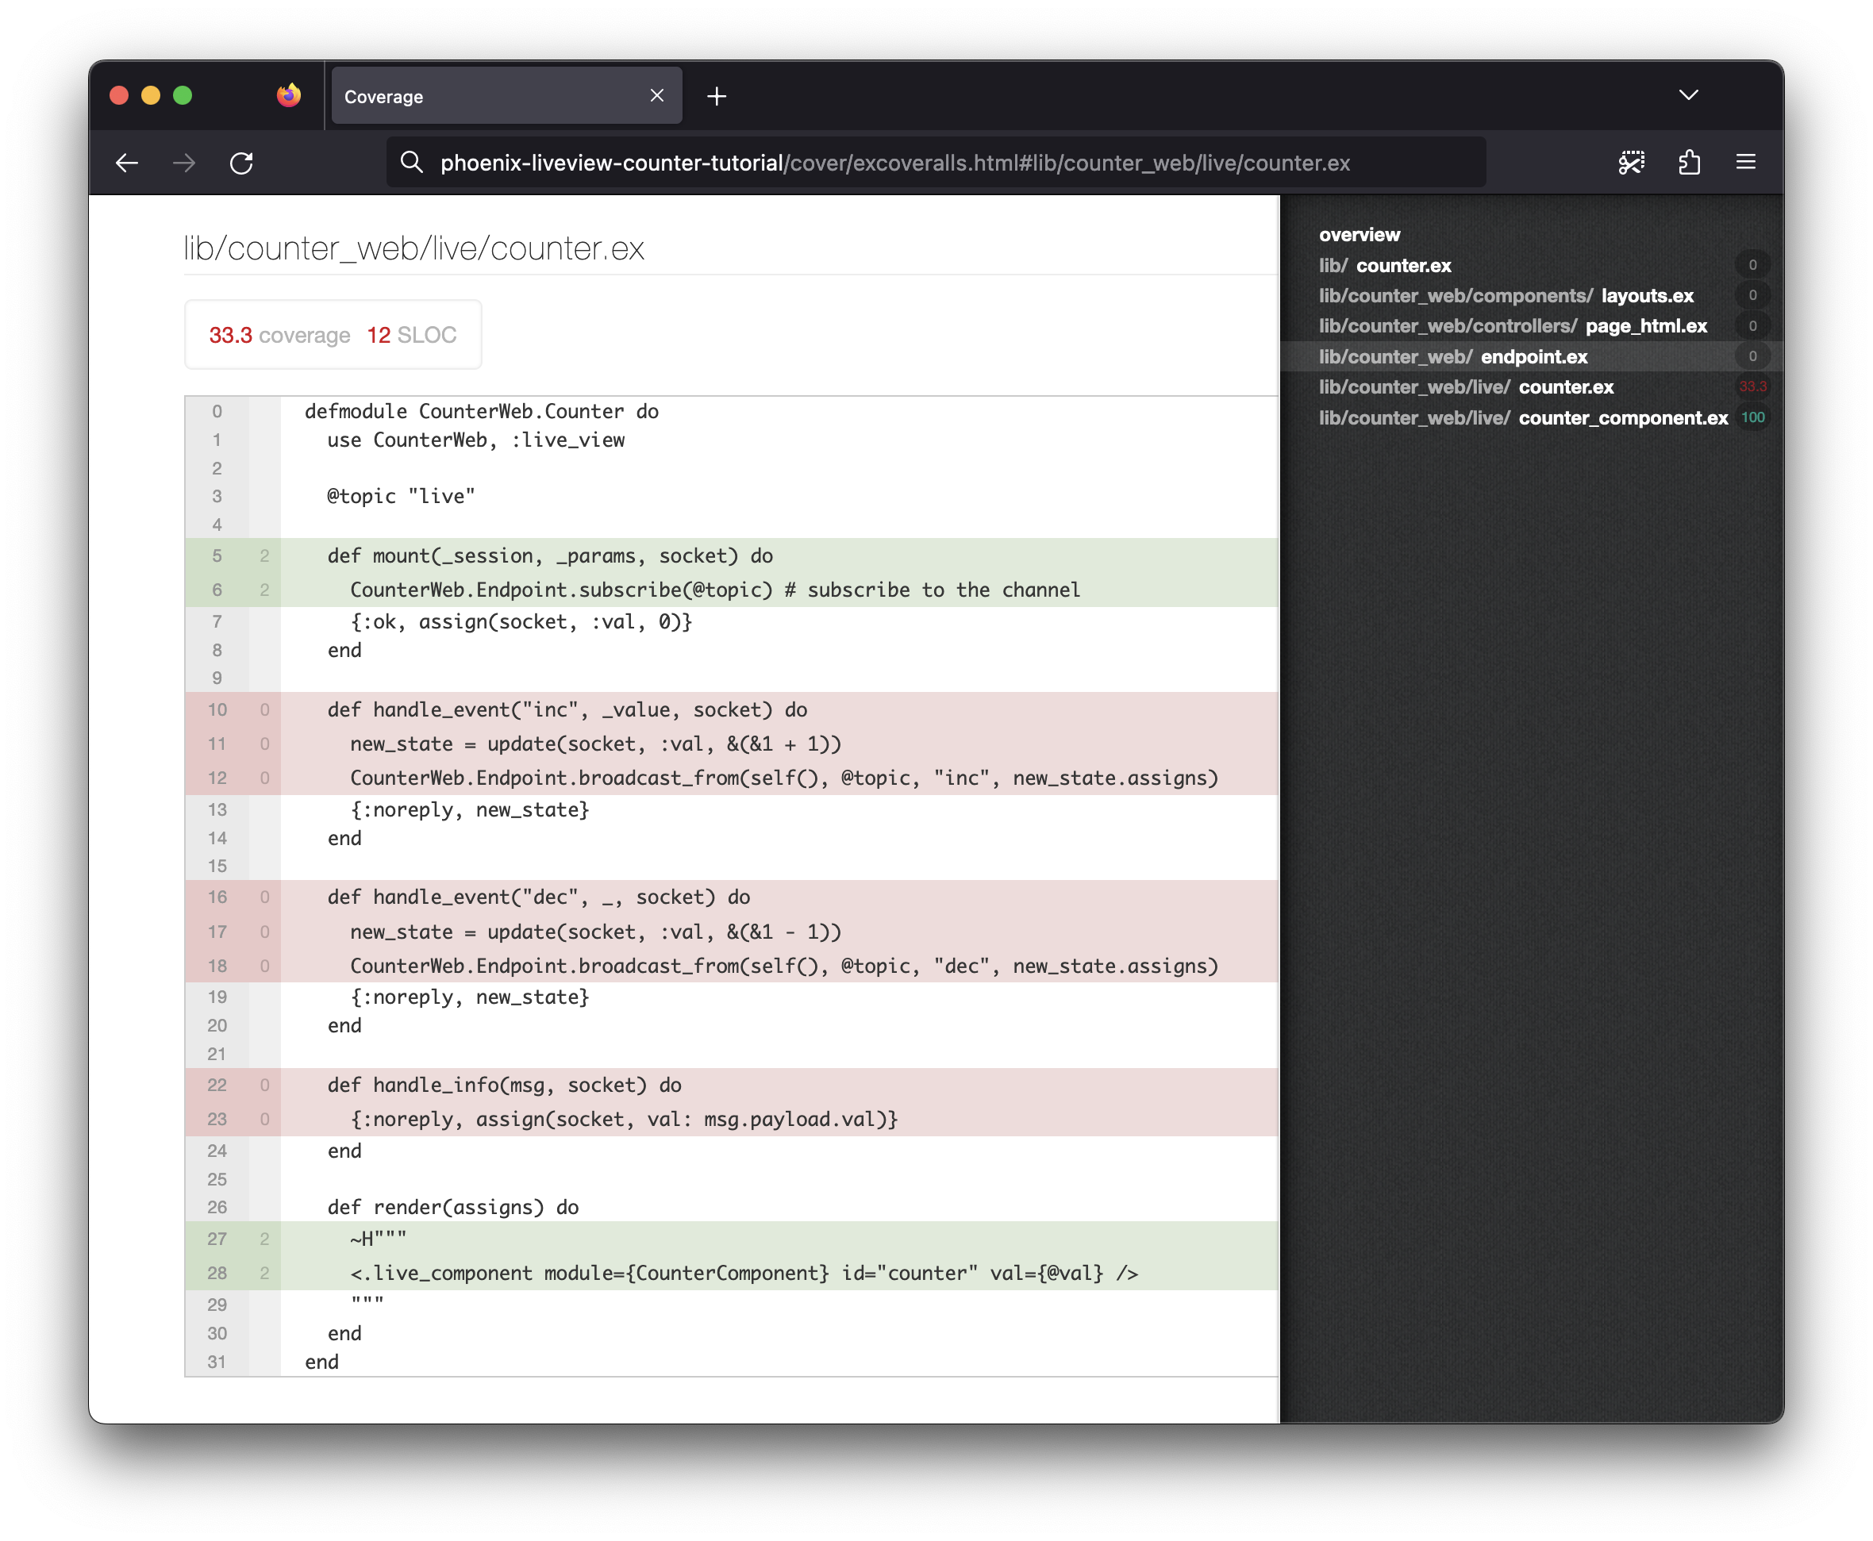
Task: Select the Coverage browser tab
Action: pos(507,96)
